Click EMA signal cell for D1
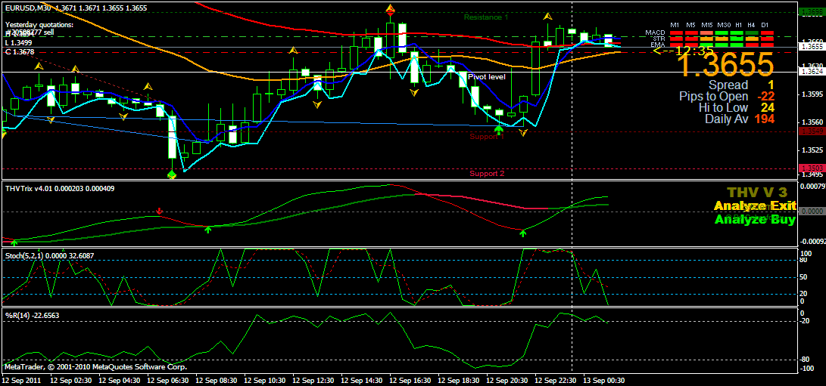 tap(767, 45)
